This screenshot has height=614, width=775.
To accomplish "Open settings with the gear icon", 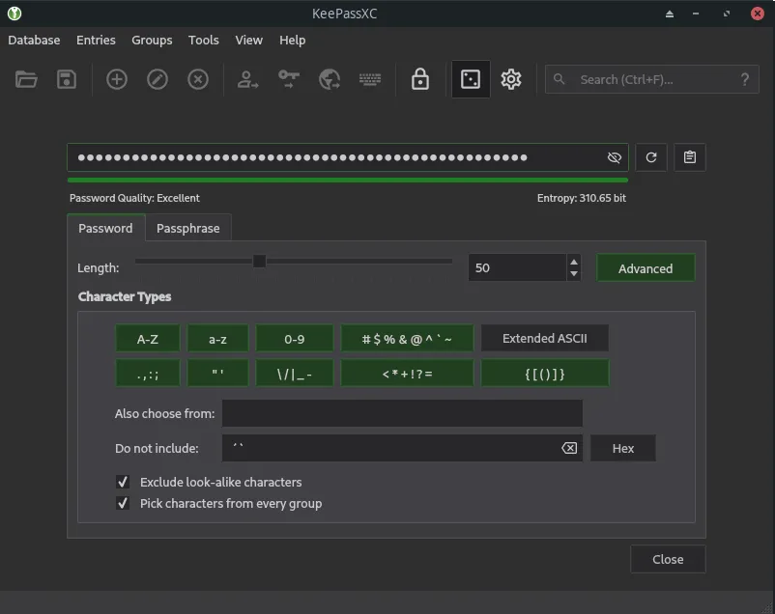I will [x=511, y=79].
